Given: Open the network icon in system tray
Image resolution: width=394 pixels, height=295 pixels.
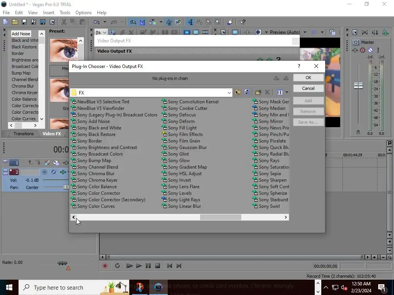Looking at the screenshot, I should [x=335, y=287].
